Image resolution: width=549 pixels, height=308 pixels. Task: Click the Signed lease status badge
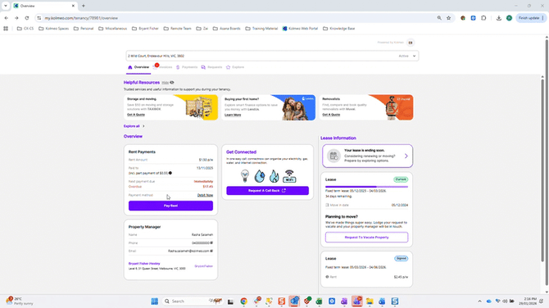coord(401,259)
